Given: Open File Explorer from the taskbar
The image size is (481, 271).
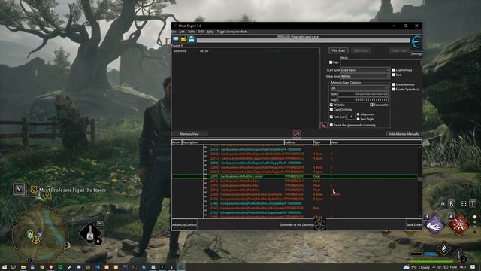Looking at the screenshot, I should 23,268.
